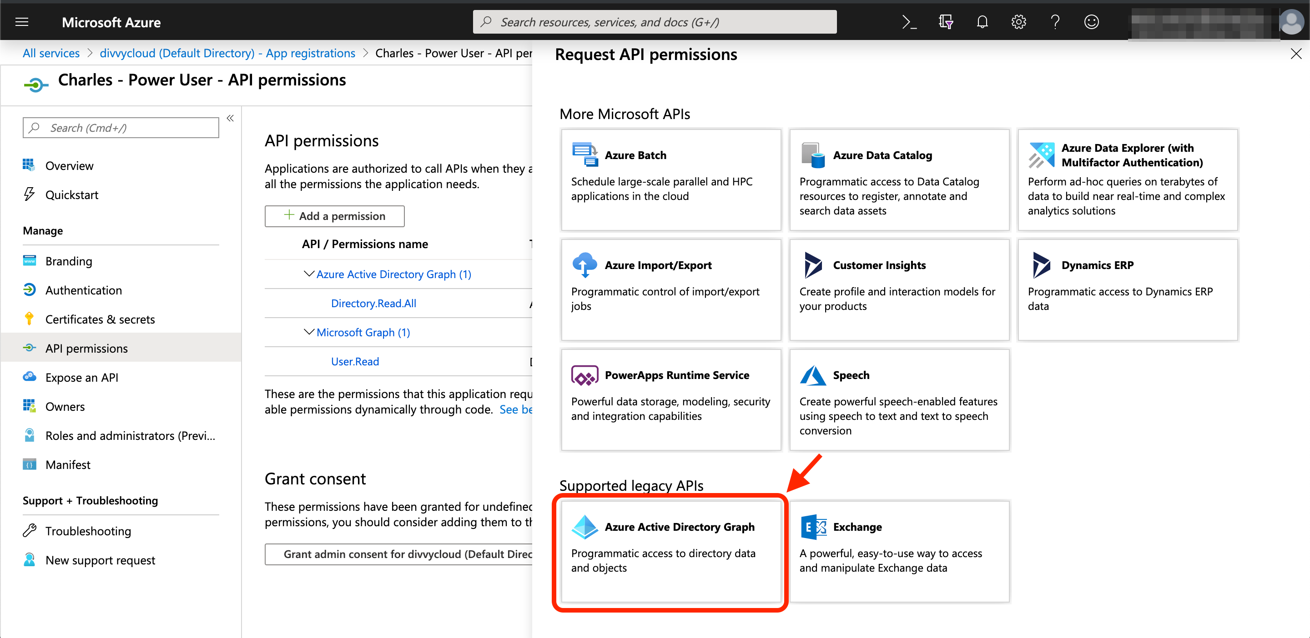Viewport: 1310px width, 638px height.
Task: Click the notifications bell icon
Action: 982,22
